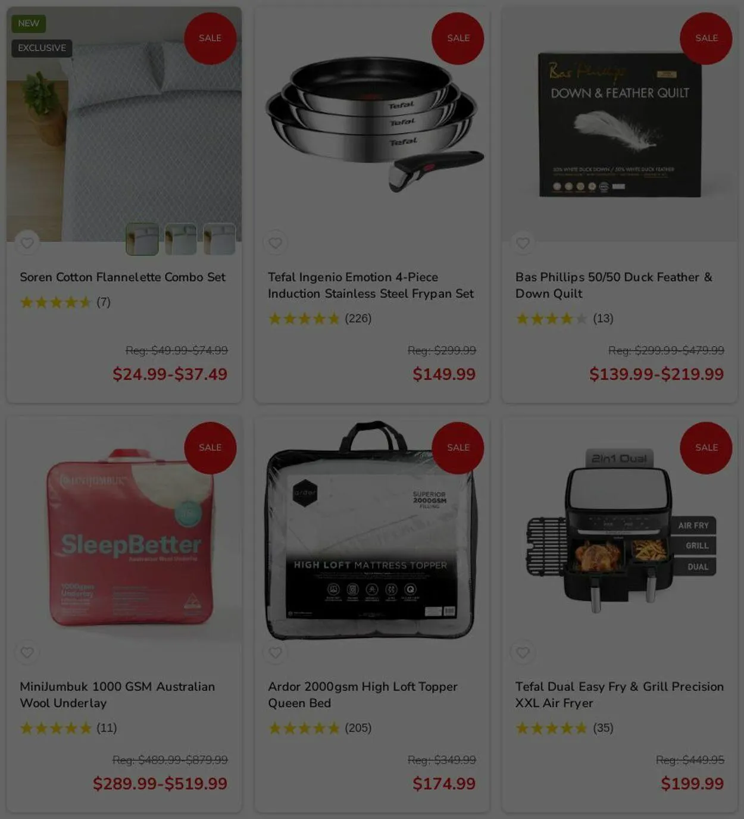This screenshot has width=744, height=819.
Task: Click SALE badge on Down & Feather Quilt
Action: pyautogui.click(x=706, y=38)
